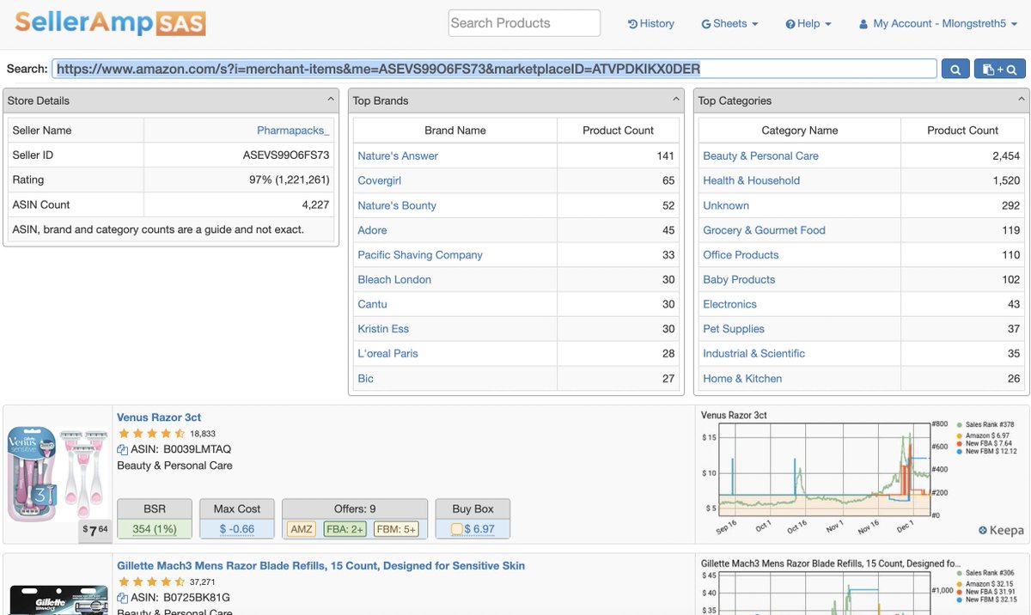Open the Help dropdown menu
1031x615 pixels.
pos(808,24)
